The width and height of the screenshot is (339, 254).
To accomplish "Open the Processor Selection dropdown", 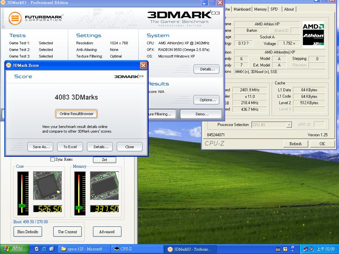I will (x=289, y=125).
